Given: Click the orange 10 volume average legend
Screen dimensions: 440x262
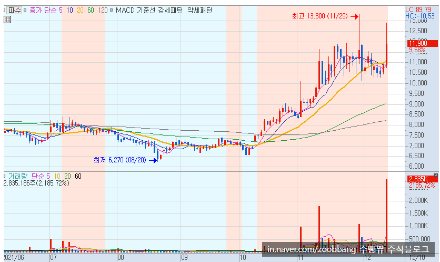Looking at the screenshot, I should pos(57,176).
